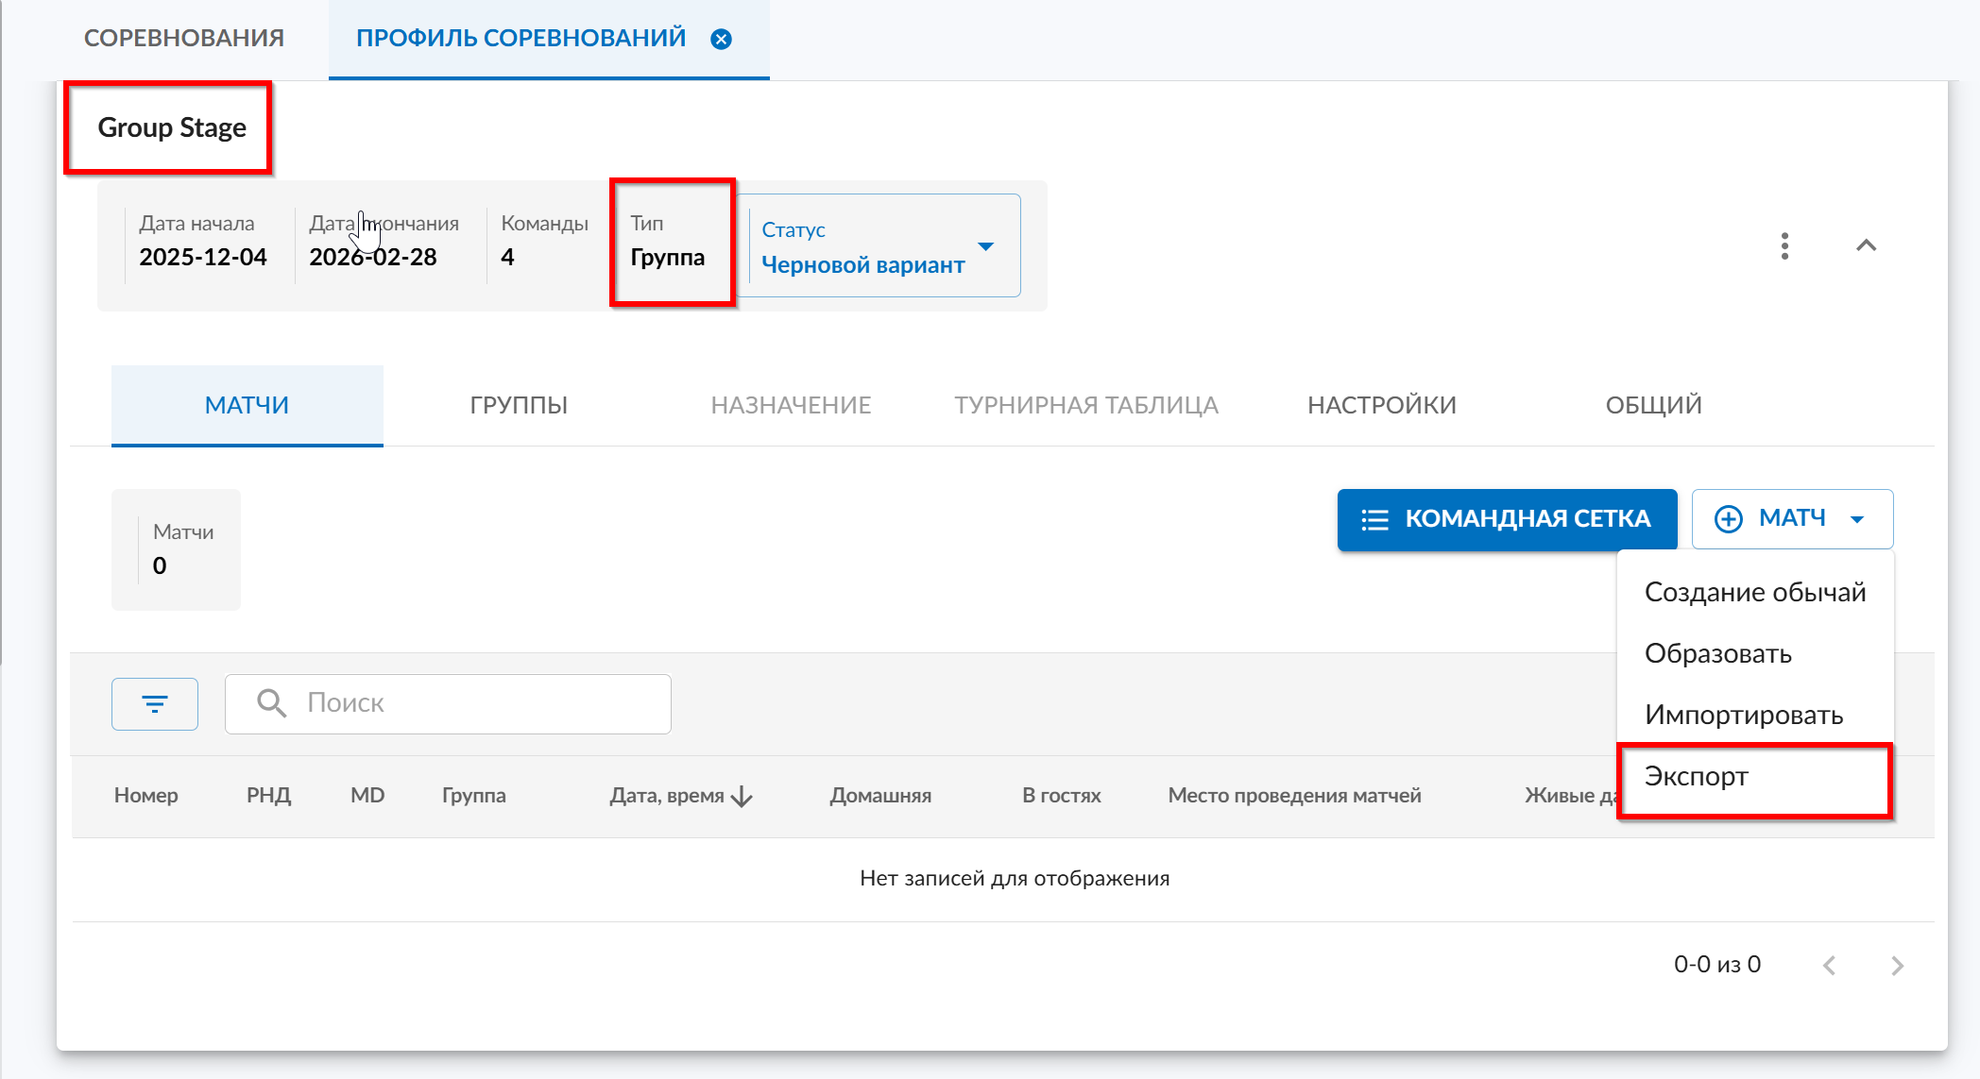This screenshot has width=1980, height=1079.
Task: Go to the Соревнования top tab
Action: [x=184, y=39]
